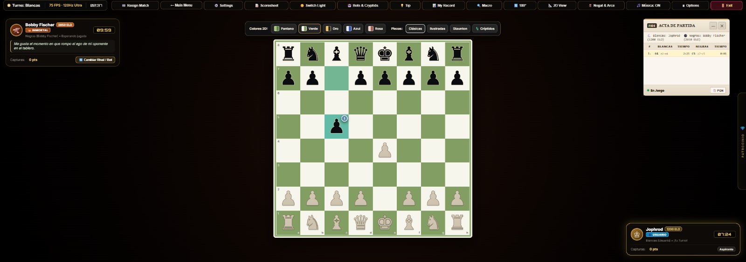Viewport: 746px width, 262px height.
Task: Choose the Verde board color
Action: point(310,28)
